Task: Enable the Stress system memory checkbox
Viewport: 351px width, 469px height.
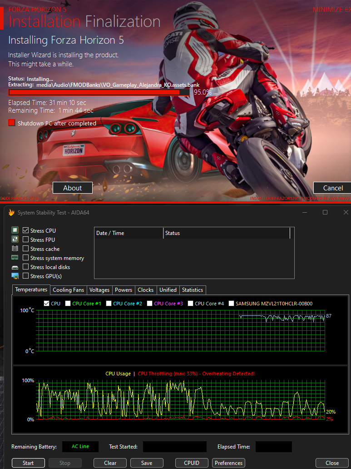Action: 26,258
